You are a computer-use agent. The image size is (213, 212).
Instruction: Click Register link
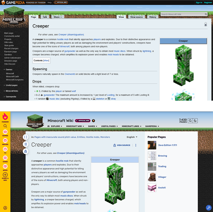tap(208, 2)
